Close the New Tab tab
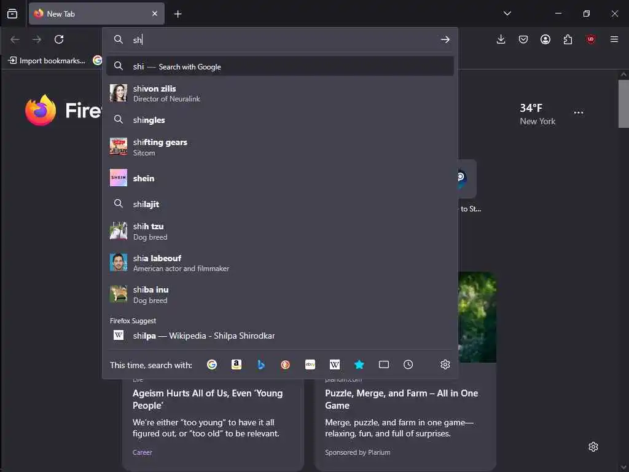This screenshot has width=629, height=472. tap(155, 14)
